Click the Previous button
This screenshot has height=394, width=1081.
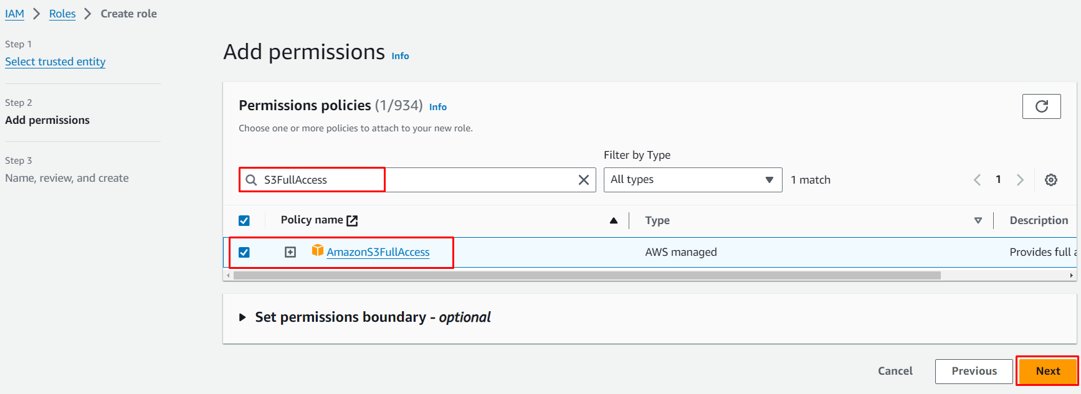click(x=974, y=371)
